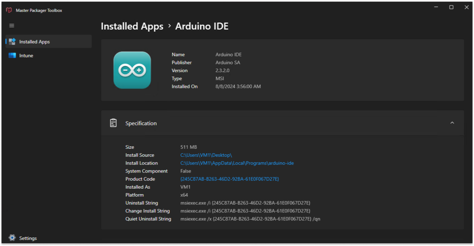Click the Specification clipboard icon
The width and height of the screenshot is (474, 246).
[x=113, y=123]
